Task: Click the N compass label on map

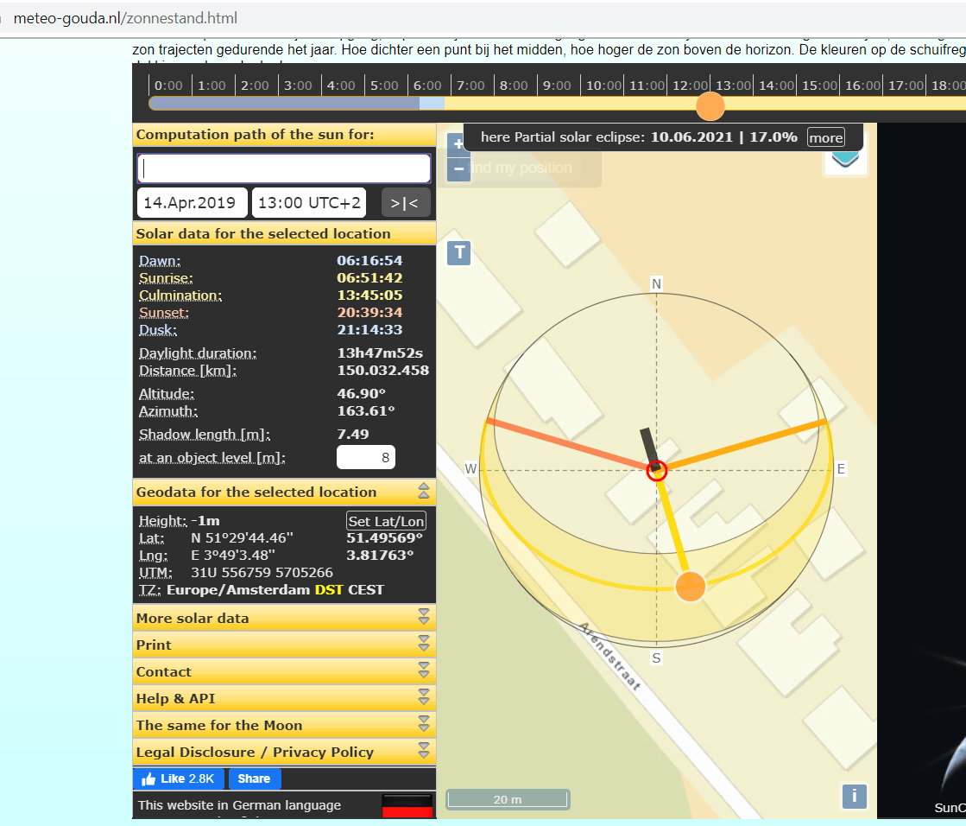Action: (x=656, y=283)
